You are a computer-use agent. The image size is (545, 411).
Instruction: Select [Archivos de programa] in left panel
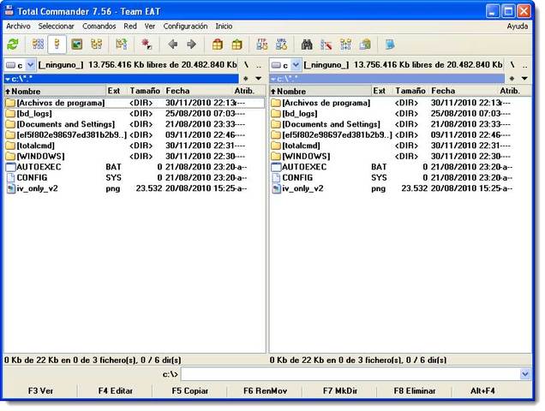pos(135,103)
